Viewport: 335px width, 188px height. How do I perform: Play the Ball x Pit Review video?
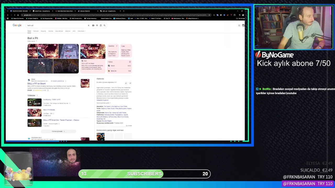(x=35, y=113)
